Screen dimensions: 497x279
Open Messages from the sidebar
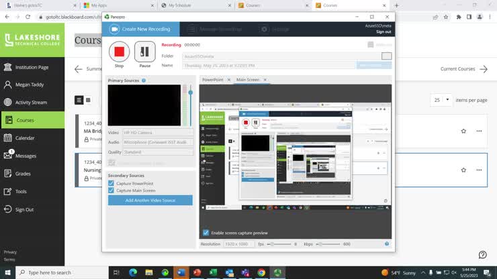pyautogui.click(x=26, y=156)
